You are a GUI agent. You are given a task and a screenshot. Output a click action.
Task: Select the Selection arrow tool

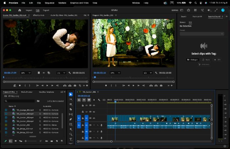point(71,94)
